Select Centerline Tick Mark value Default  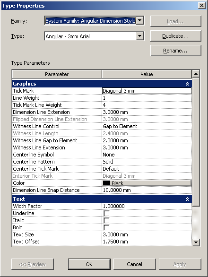click(x=147, y=169)
